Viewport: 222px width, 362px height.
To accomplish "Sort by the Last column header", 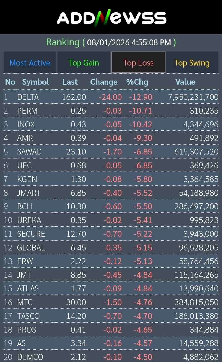I will (70, 82).
